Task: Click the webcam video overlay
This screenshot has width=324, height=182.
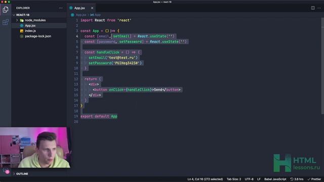Action: 35,147
